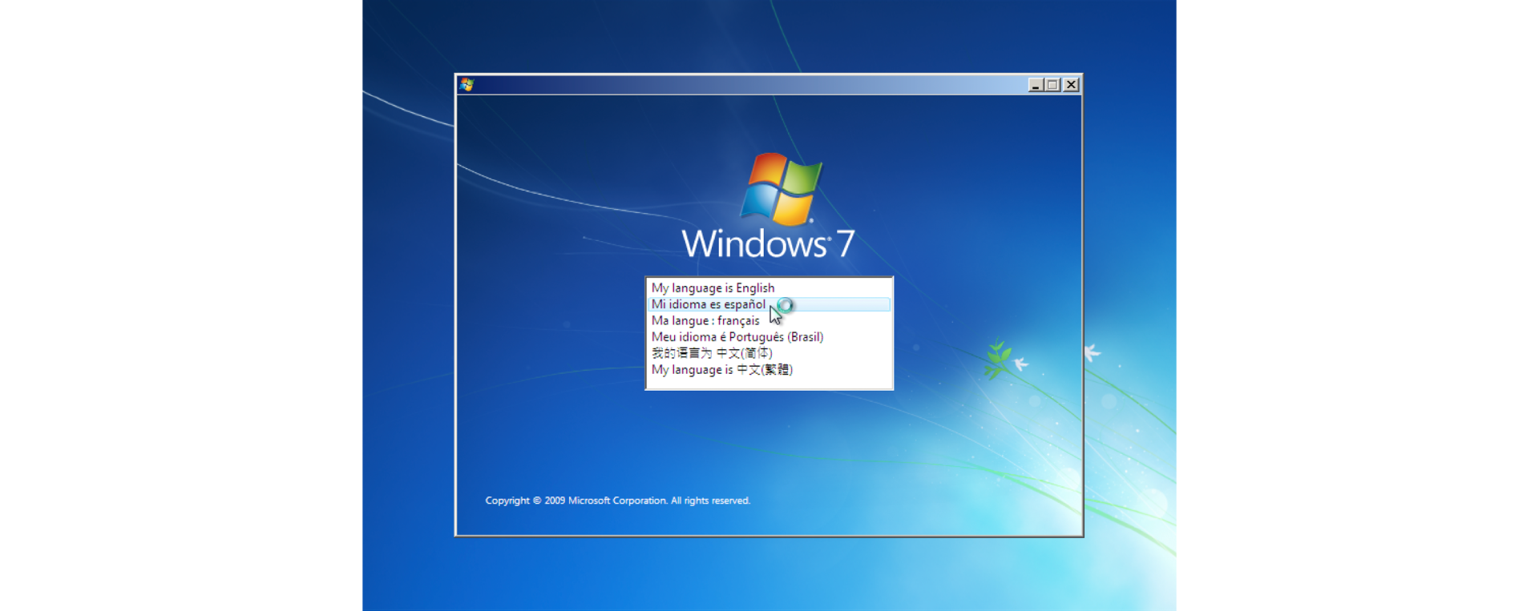Maximize the setup window
The height and width of the screenshot is (611, 1539).
1053,85
